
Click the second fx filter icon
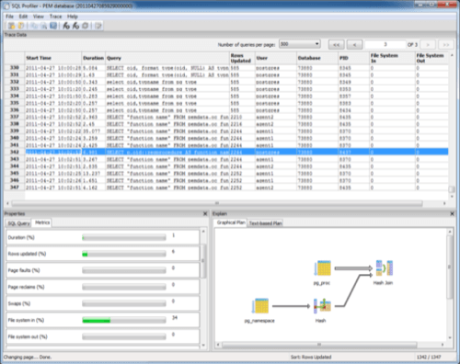(75, 26)
